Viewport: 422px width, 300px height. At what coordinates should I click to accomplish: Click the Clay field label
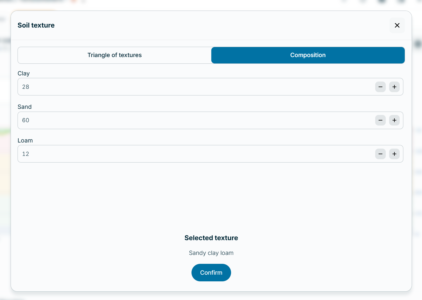(x=24, y=73)
